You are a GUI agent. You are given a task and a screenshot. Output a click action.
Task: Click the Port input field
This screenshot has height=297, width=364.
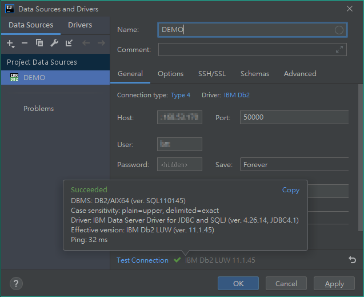click(294, 117)
